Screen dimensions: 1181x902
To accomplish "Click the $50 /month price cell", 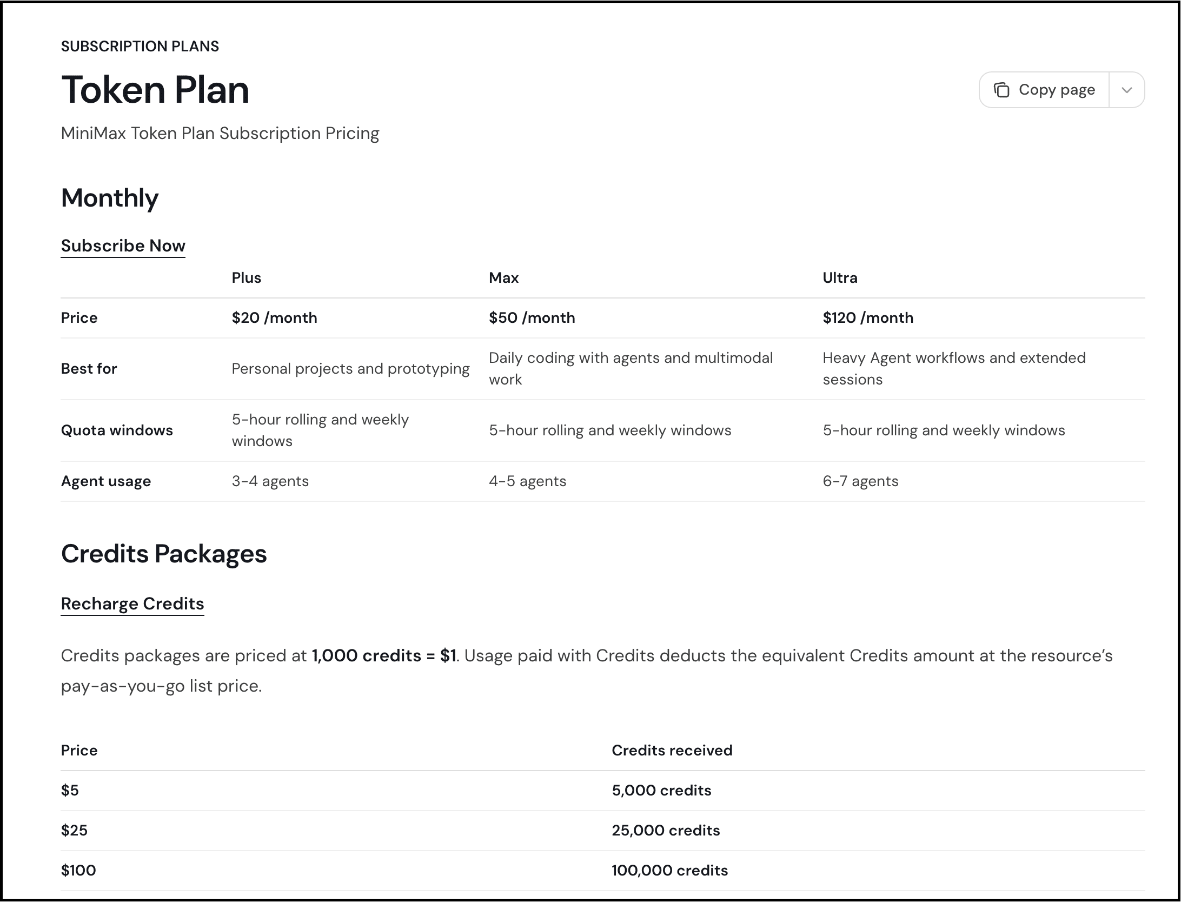I will (532, 318).
